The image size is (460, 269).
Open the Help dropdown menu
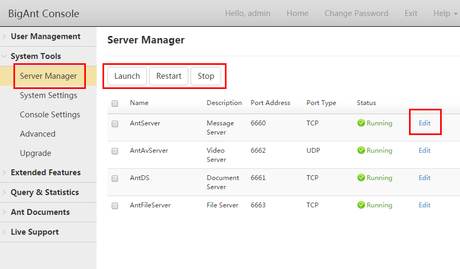[x=445, y=13]
